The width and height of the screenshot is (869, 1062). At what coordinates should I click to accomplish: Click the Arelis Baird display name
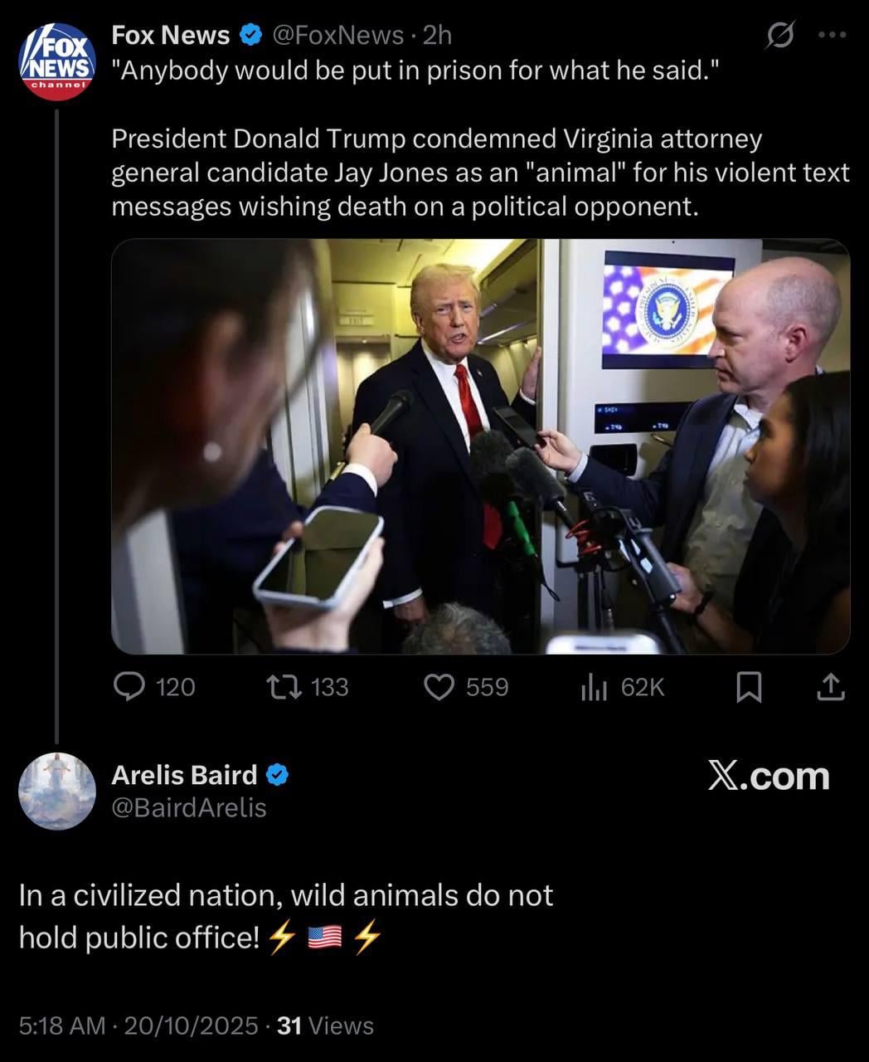[x=184, y=775]
